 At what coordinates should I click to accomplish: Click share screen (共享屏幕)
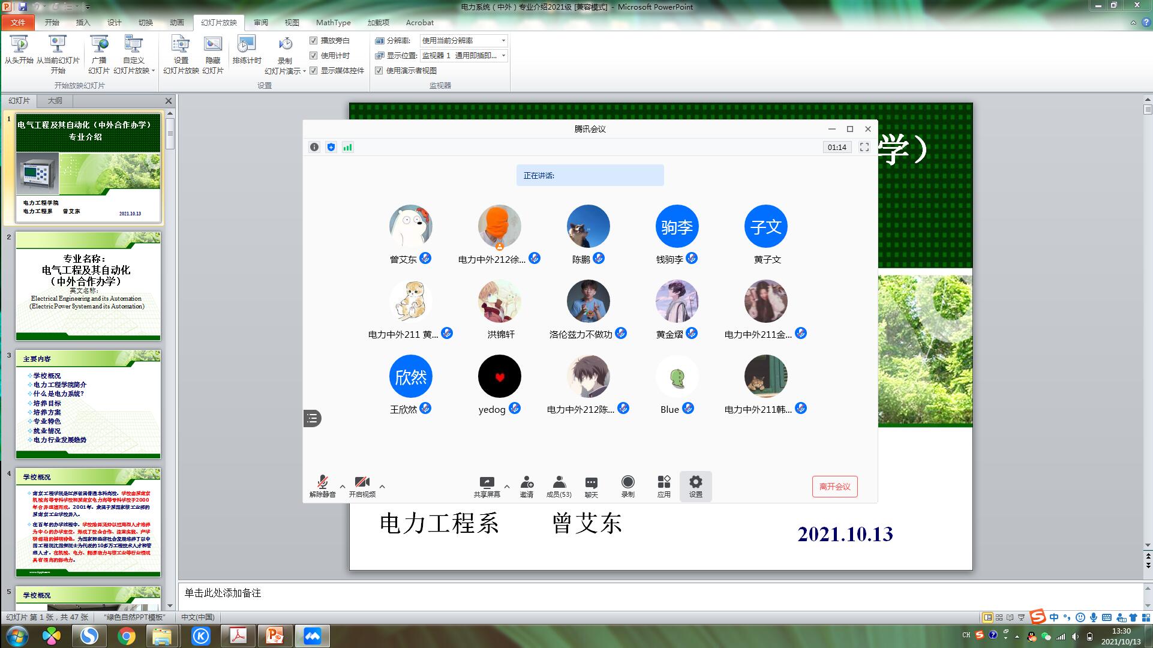(487, 487)
